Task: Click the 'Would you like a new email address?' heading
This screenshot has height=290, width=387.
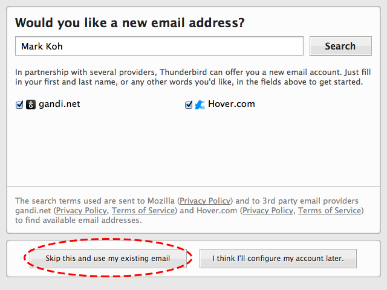Action: 129,24
